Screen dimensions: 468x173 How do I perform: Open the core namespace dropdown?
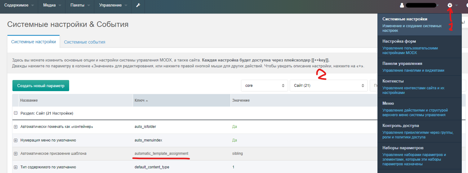click(x=264, y=86)
